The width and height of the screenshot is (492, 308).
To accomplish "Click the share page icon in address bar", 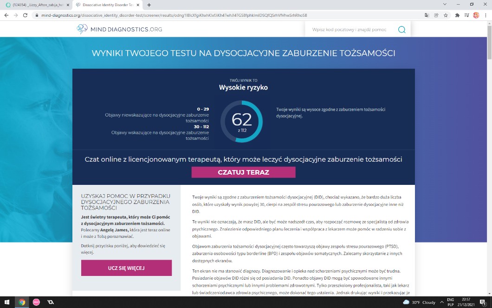I will pos(436,15).
